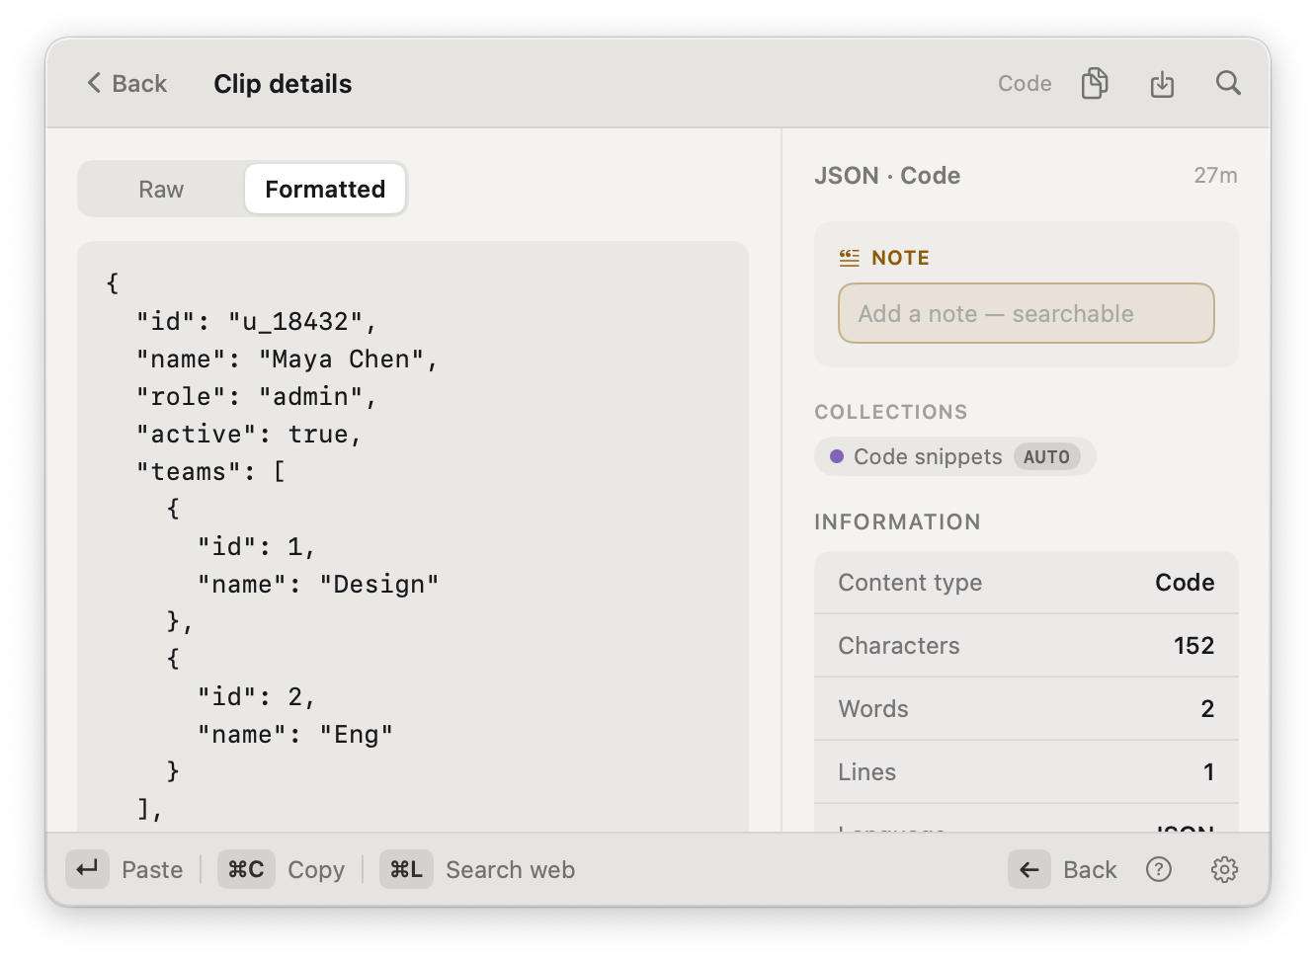Click the Paste action label
Viewport: 1316px width, 960px height.
point(152,870)
